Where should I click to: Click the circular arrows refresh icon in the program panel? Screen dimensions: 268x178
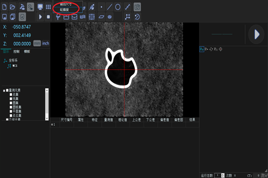211,49
